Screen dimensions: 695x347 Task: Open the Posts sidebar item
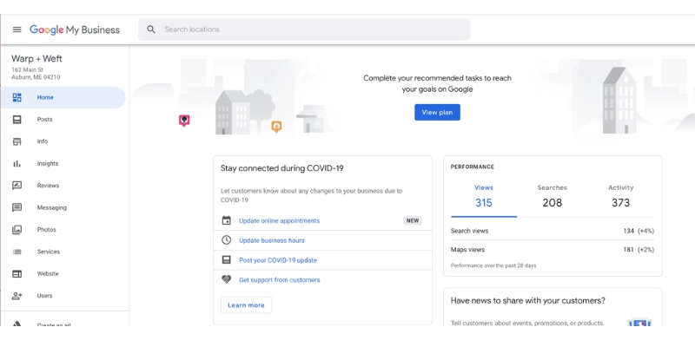(63, 120)
